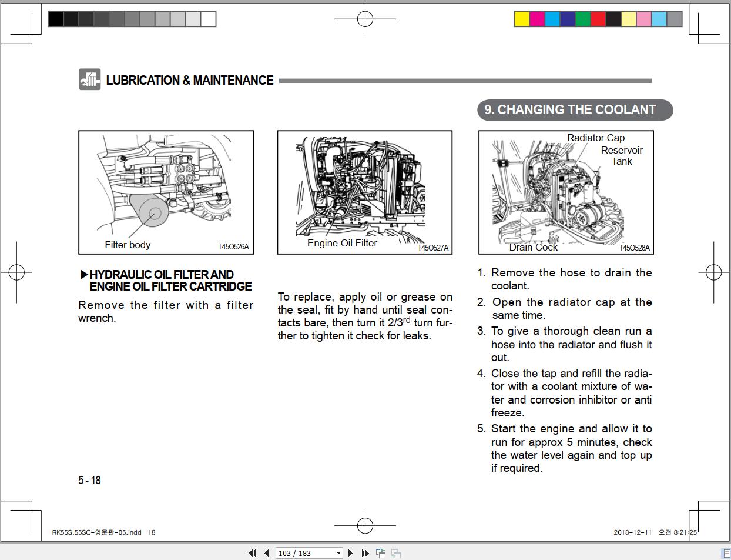Go to the first page using the leftmost navigation icon
The height and width of the screenshot is (560, 731).
(253, 553)
